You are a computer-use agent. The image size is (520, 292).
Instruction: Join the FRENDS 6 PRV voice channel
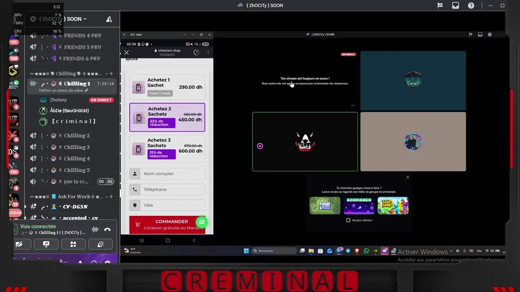72,58
